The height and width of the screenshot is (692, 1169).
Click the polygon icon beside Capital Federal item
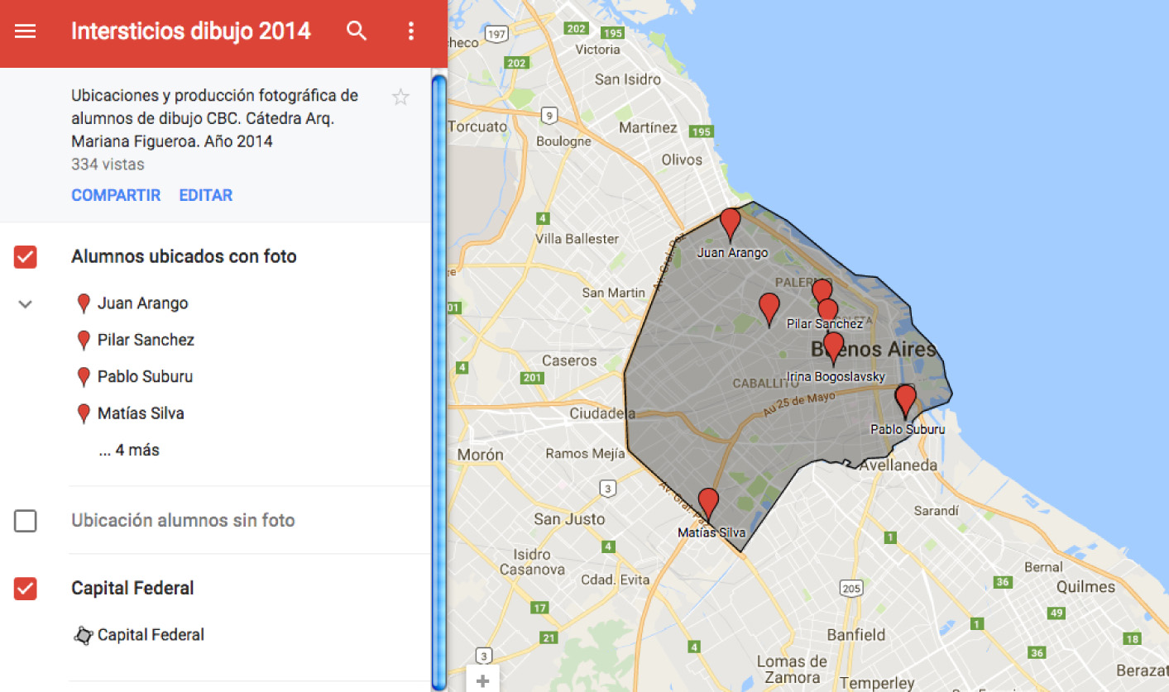(83, 635)
